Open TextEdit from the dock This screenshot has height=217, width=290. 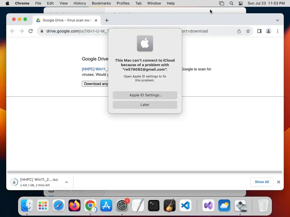click(138, 205)
